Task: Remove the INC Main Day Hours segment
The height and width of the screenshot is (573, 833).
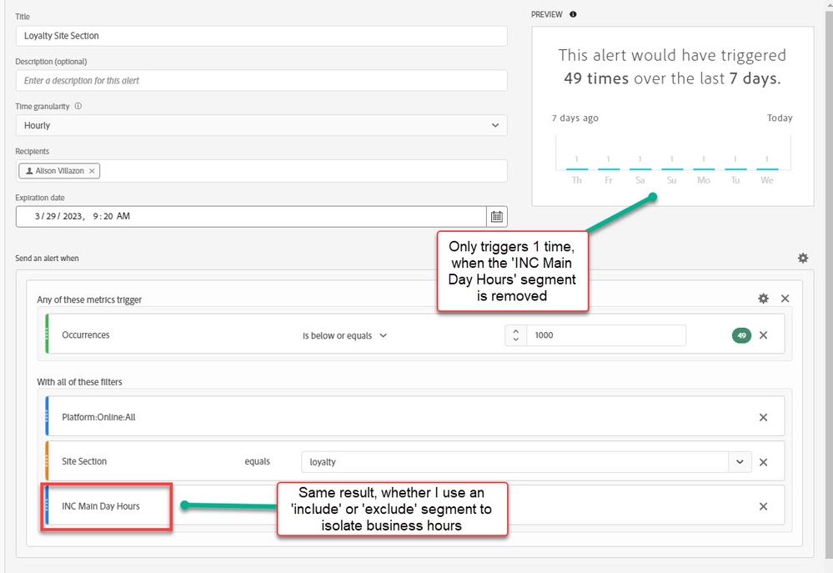Action: click(x=763, y=506)
